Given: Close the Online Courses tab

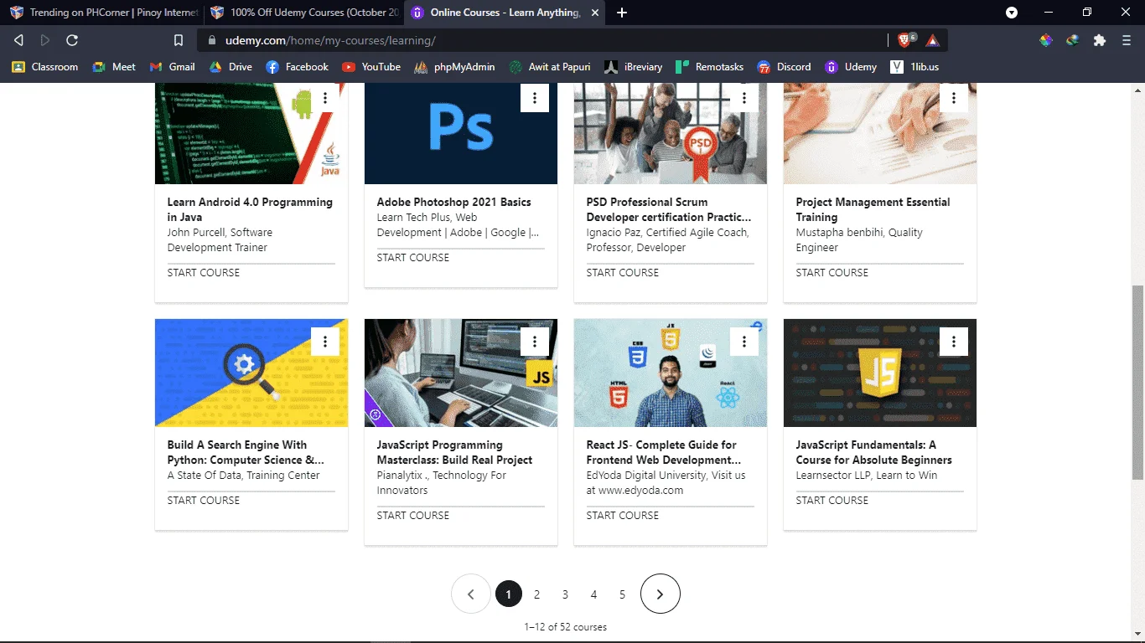Looking at the screenshot, I should 594,13.
